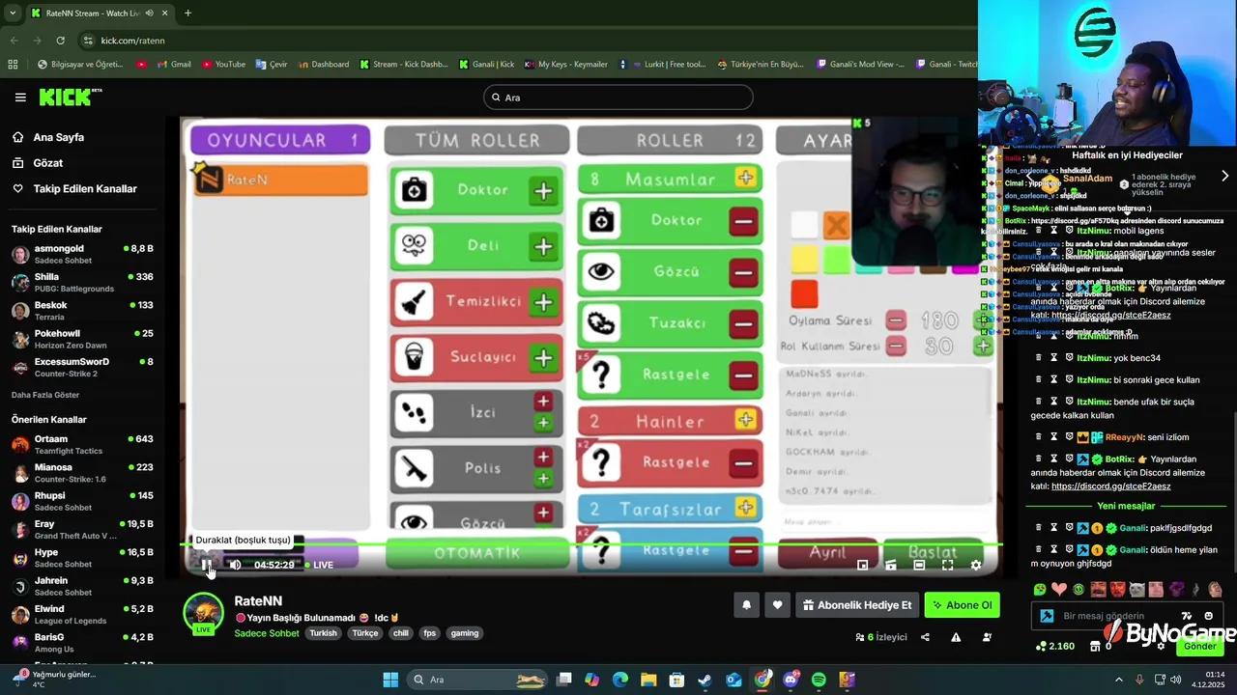Pause the live stream video

coord(207,565)
